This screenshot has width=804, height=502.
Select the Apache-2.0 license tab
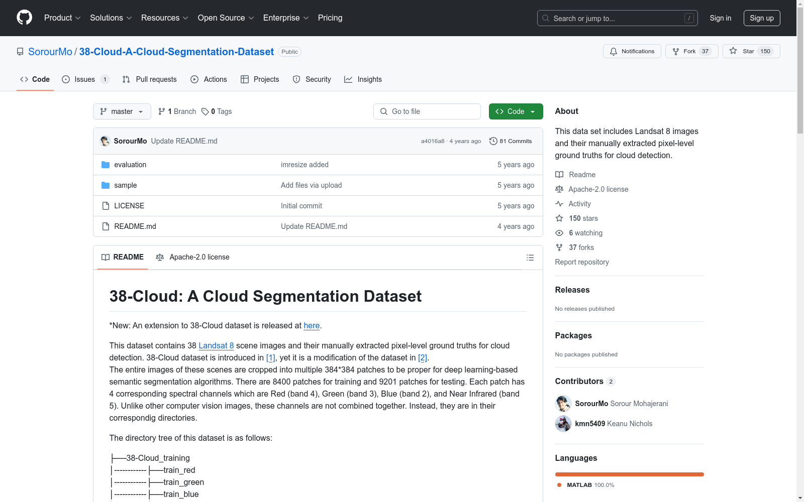click(x=192, y=258)
